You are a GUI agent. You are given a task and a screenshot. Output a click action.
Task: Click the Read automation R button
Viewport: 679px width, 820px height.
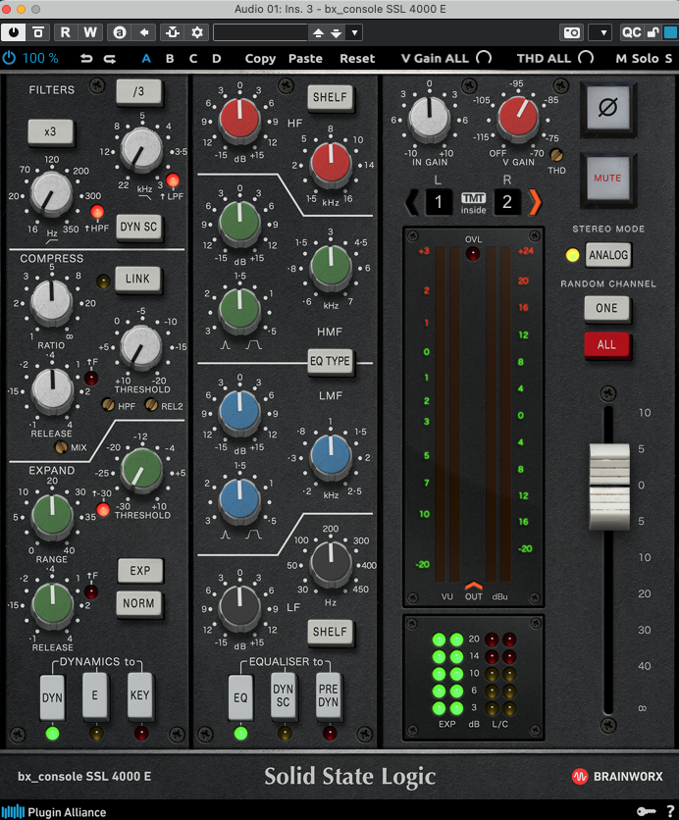(x=65, y=32)
